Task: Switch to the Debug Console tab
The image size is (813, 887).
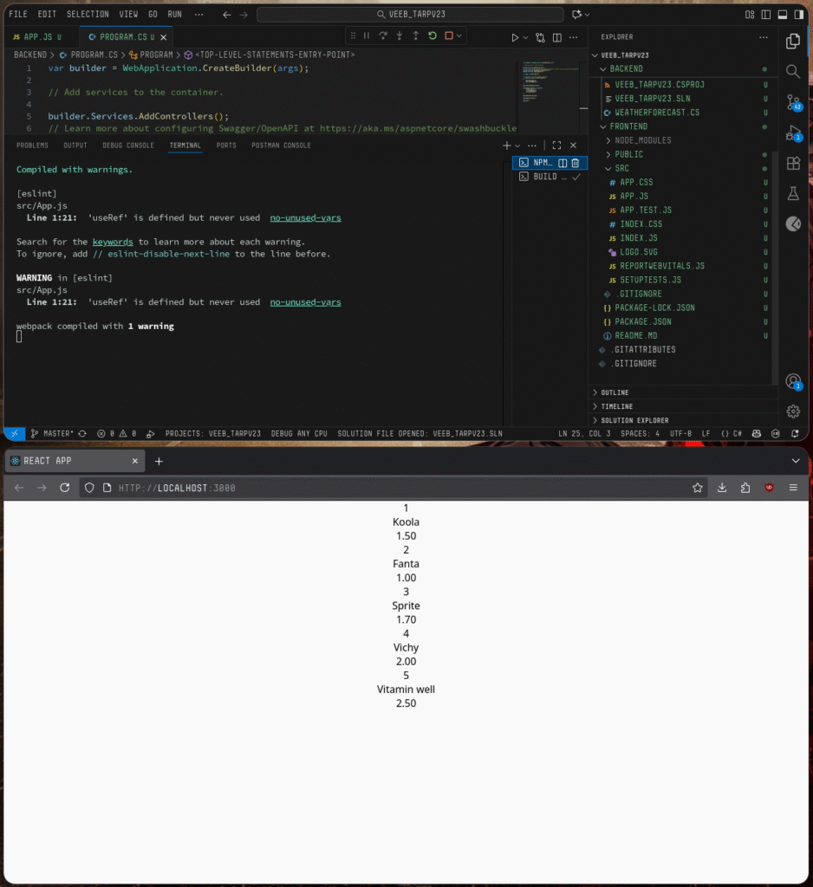Action: [128, 146]
